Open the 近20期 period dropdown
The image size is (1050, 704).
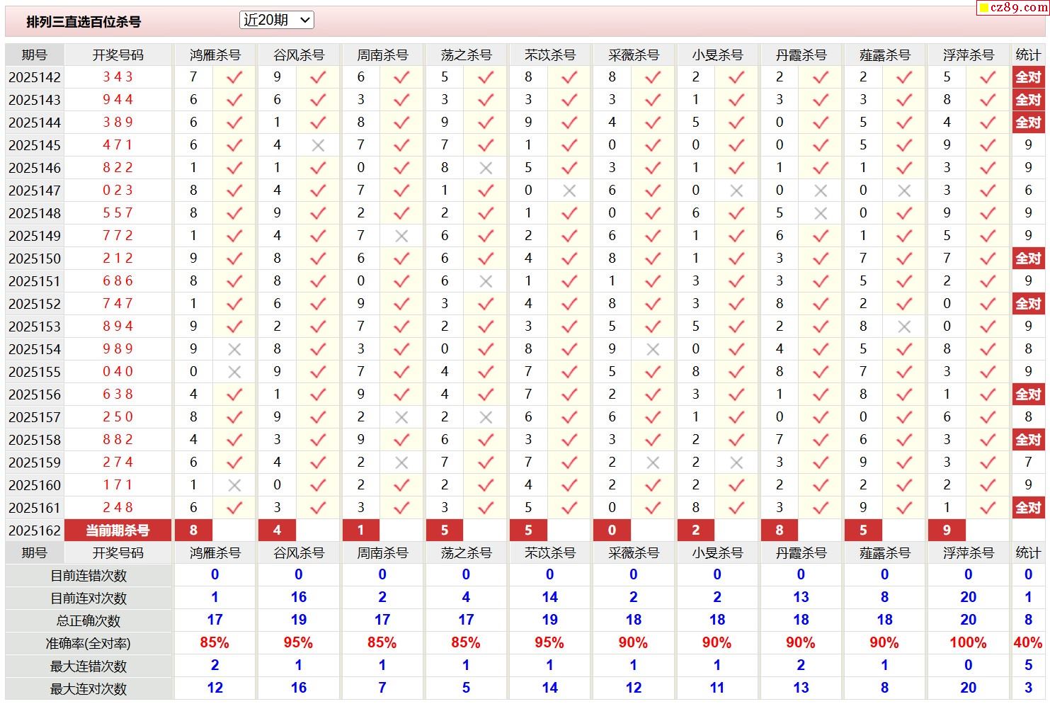(276, 21)
